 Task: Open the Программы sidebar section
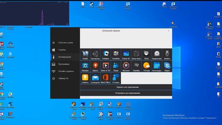click(x=65, y=64)
